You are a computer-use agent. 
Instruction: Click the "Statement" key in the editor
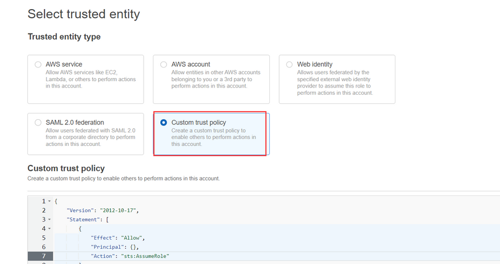point(83,220)
